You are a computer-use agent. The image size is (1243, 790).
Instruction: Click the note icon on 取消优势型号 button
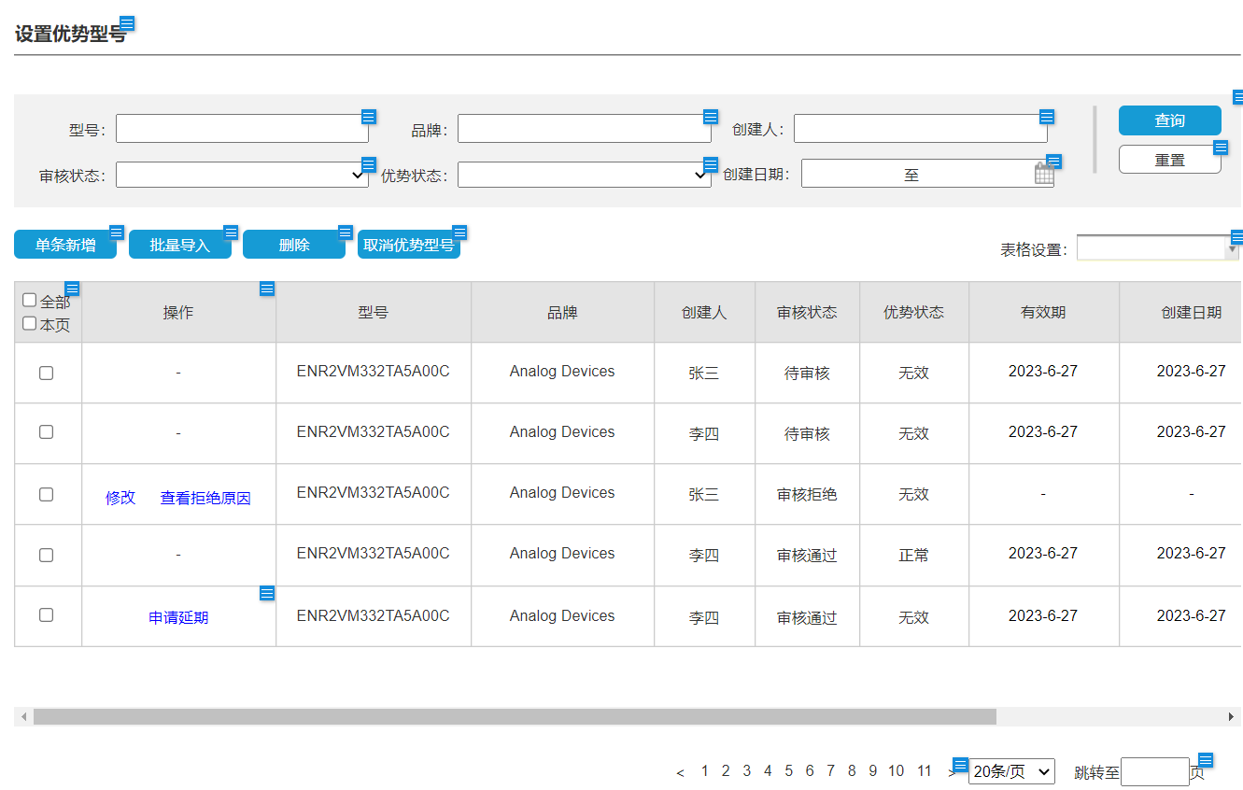pyautogui.click(x=459, y=233)
